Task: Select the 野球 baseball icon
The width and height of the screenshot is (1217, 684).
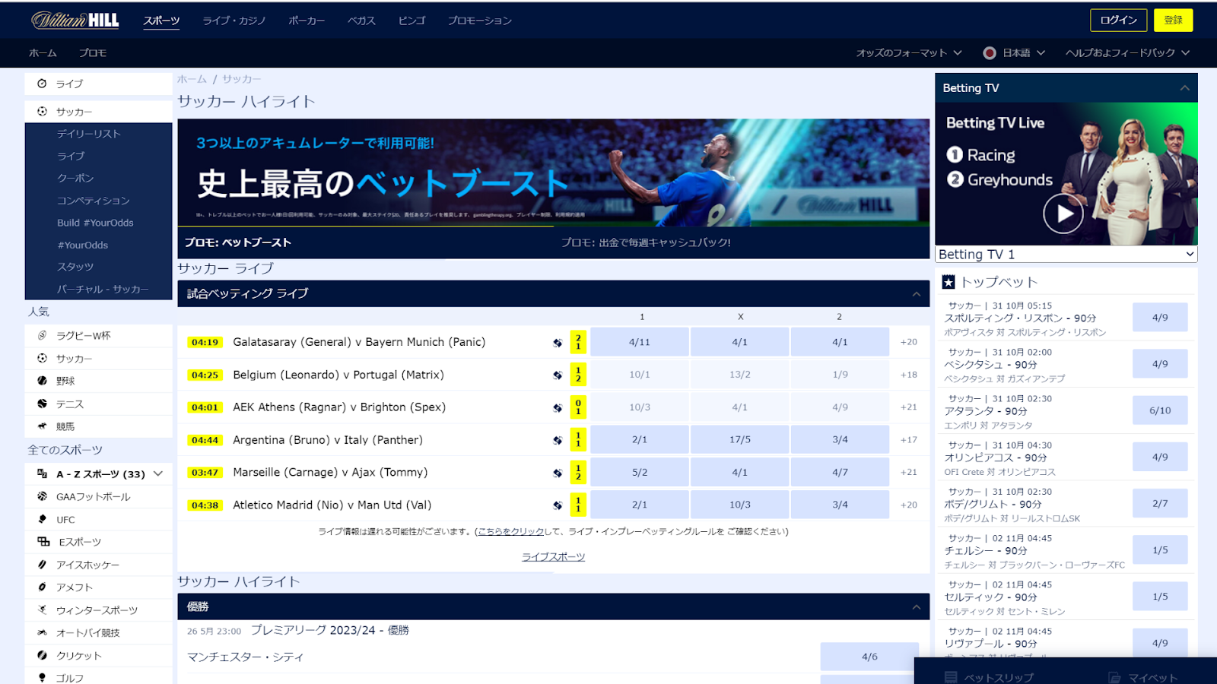Action: [42, 381]
